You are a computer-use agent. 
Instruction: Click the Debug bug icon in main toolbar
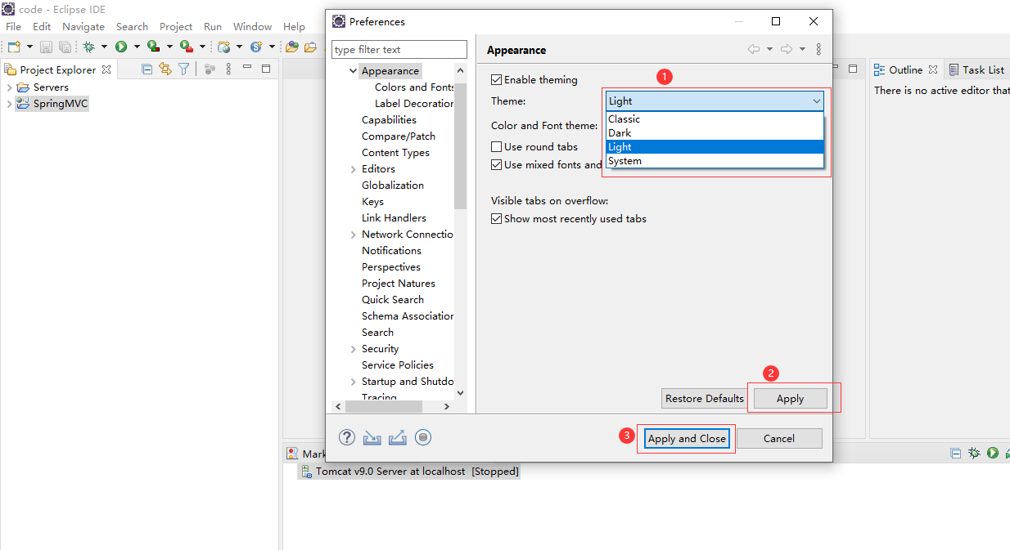point(88,47)
